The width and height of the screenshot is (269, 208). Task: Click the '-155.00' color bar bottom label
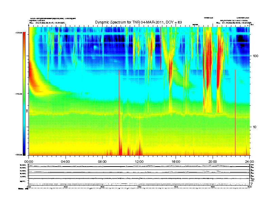click(19, 155)
